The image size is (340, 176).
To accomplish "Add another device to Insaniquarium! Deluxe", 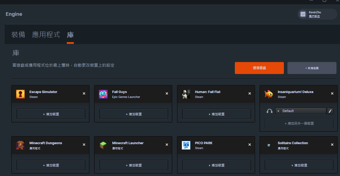I will (x=299, y=123).
